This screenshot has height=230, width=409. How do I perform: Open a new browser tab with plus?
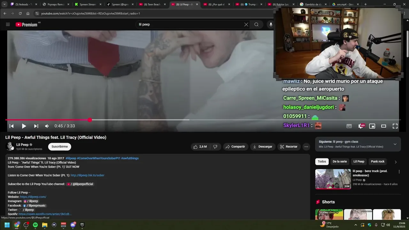(366, 4)
